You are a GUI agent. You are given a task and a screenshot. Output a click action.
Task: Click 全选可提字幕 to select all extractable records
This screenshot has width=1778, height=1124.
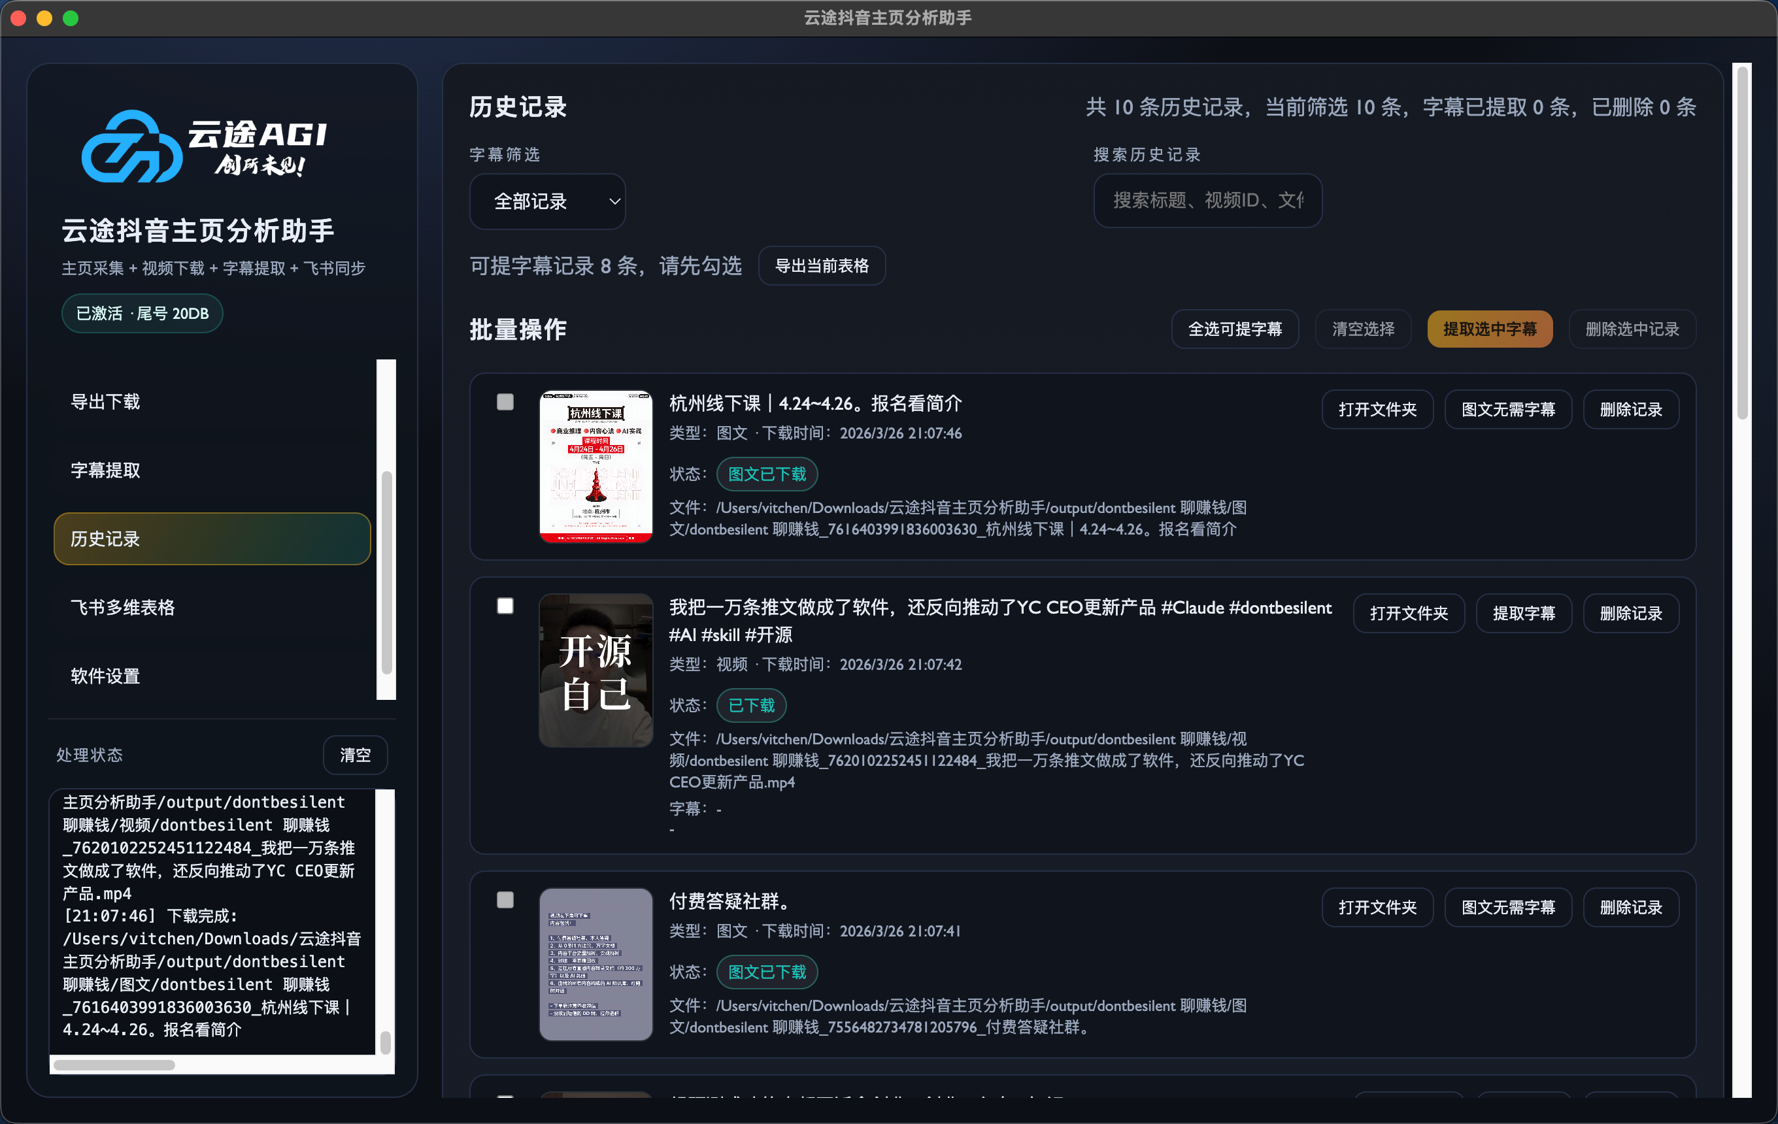[x=1235, y=329]
